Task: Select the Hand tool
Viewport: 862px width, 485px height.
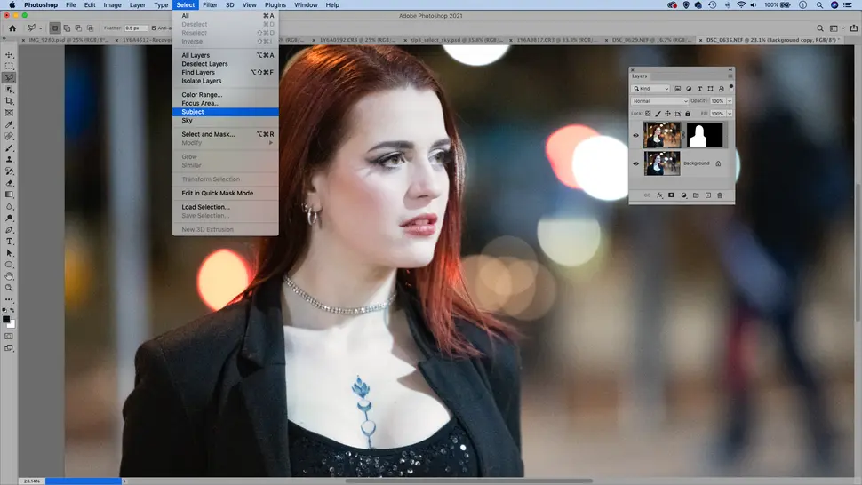Action: 10,276
